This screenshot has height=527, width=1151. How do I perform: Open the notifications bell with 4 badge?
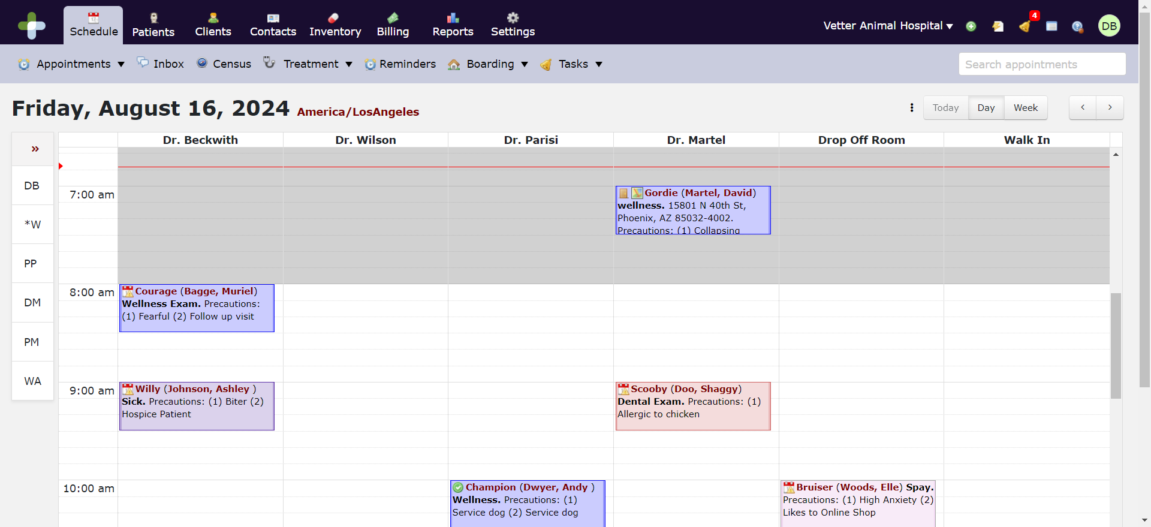[x=1025, y=26]
